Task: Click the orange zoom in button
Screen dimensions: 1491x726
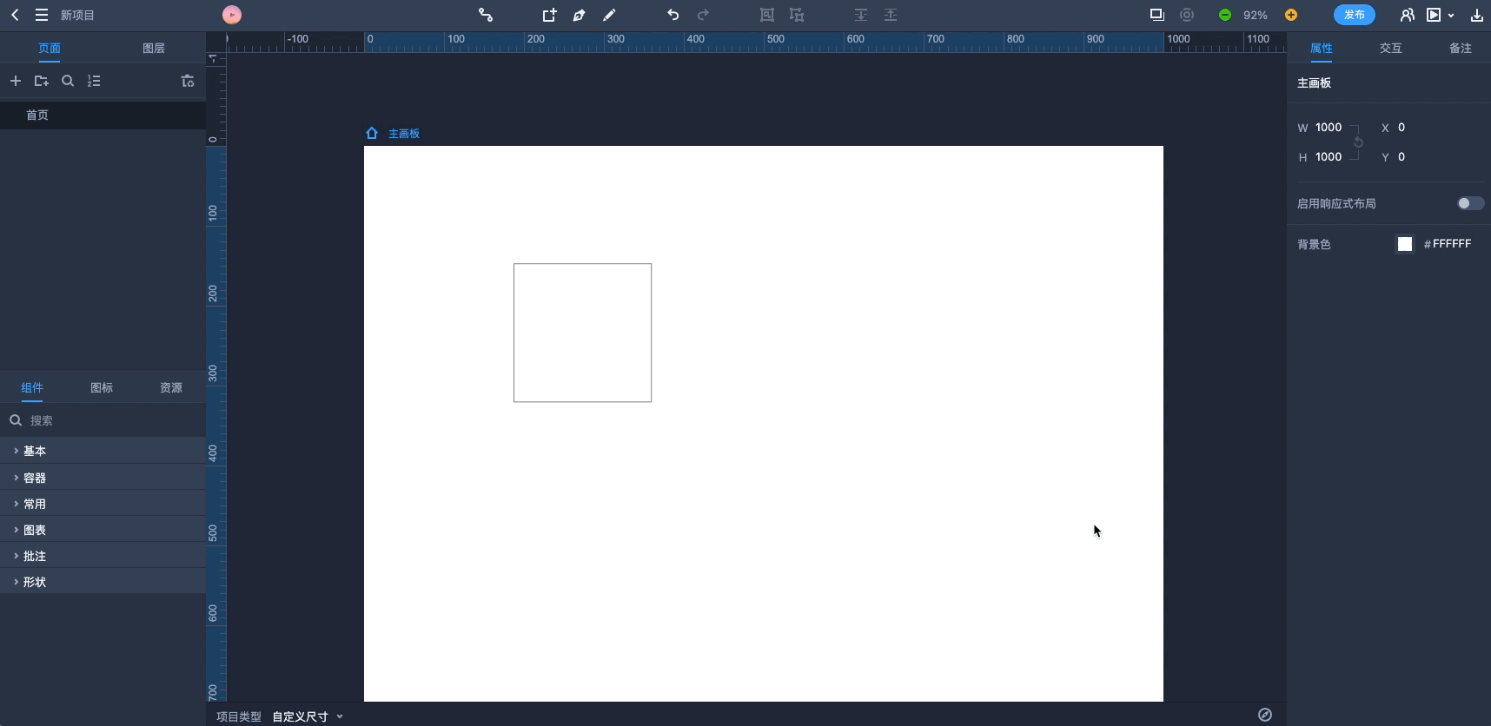Action: pos(1290,15)
